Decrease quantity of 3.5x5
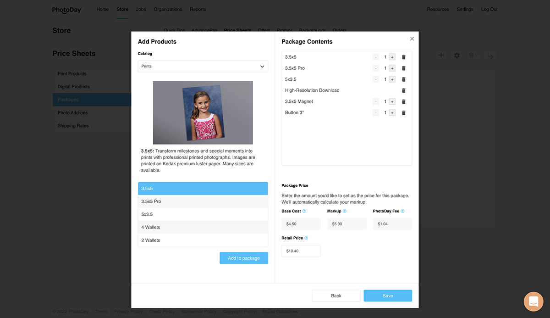This screenshot has width=550, height=318. click(376, 57)
